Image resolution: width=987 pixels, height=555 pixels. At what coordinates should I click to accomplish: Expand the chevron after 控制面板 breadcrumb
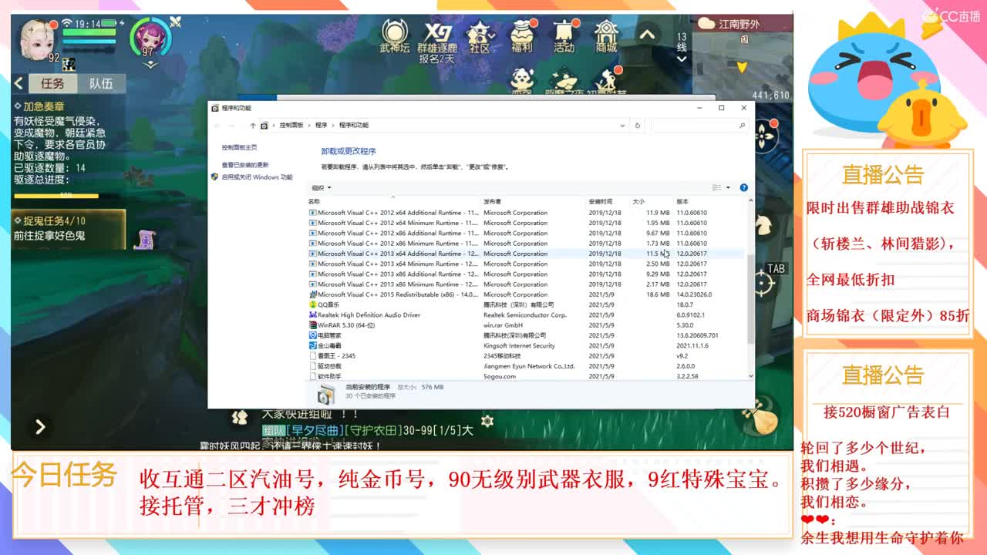point(308,125)
